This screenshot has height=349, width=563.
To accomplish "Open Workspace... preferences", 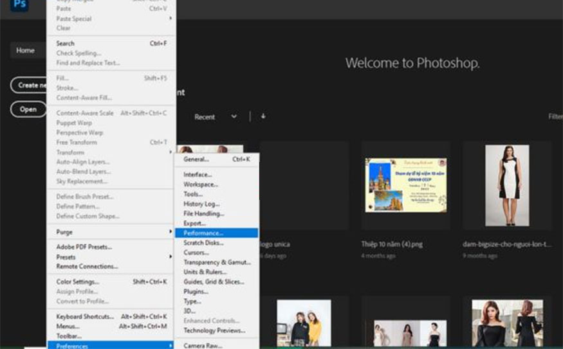I will (x=216, y=184).
